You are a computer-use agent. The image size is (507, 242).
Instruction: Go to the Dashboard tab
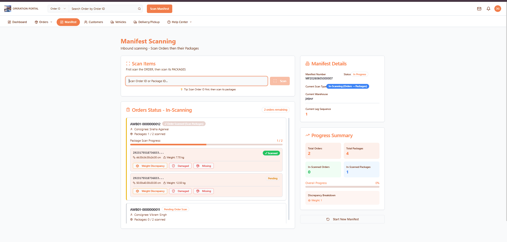coord(17,22)
